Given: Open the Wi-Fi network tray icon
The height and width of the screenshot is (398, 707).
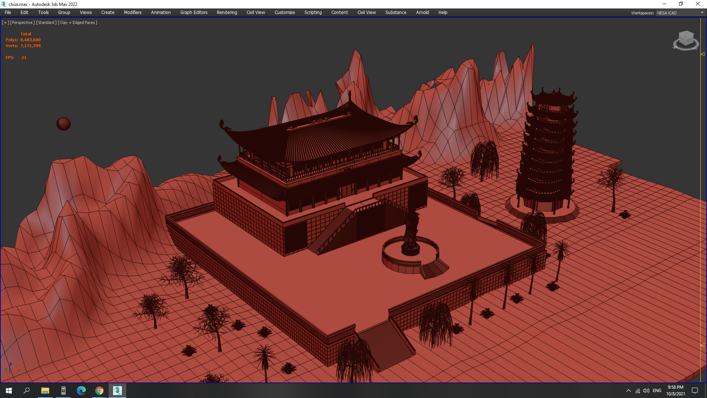Looking at the screenshot, I should pos(638,391).
